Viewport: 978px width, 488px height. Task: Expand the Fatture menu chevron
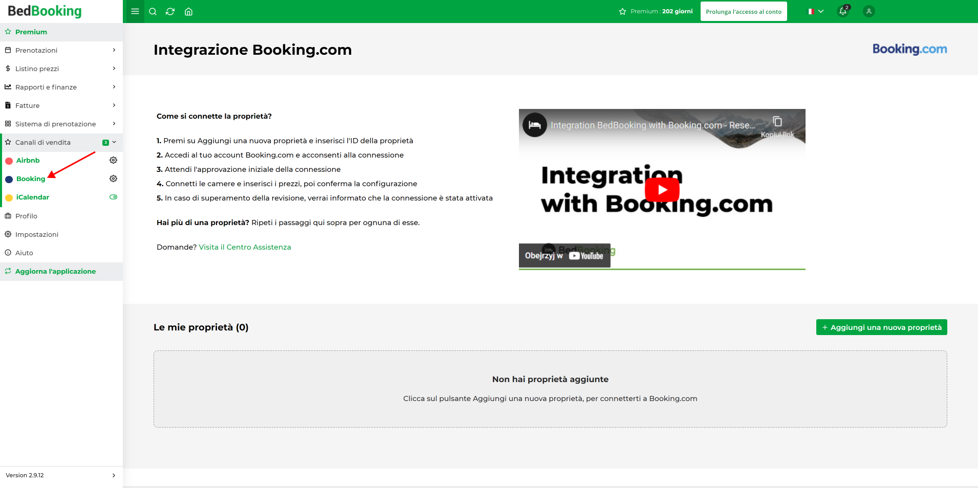point(114,105)
